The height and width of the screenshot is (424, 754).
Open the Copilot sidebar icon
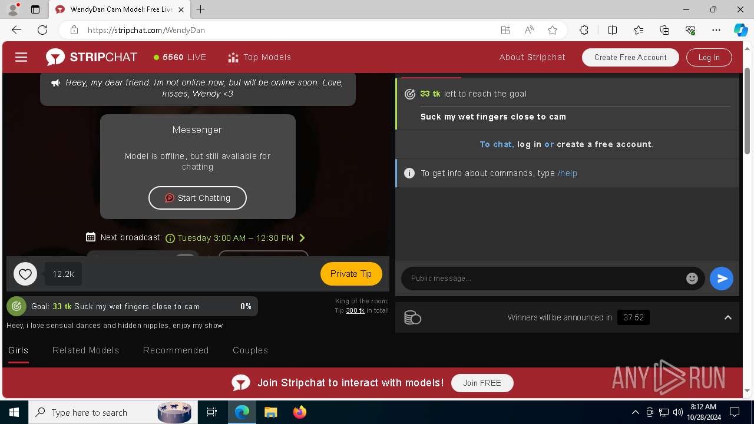click(x=740, y=30)
